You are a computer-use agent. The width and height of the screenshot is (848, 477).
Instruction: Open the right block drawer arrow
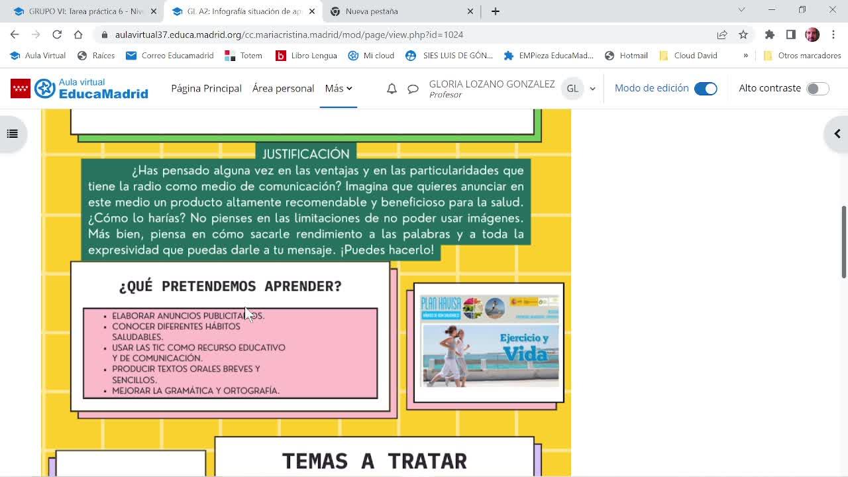coord(837,134)
